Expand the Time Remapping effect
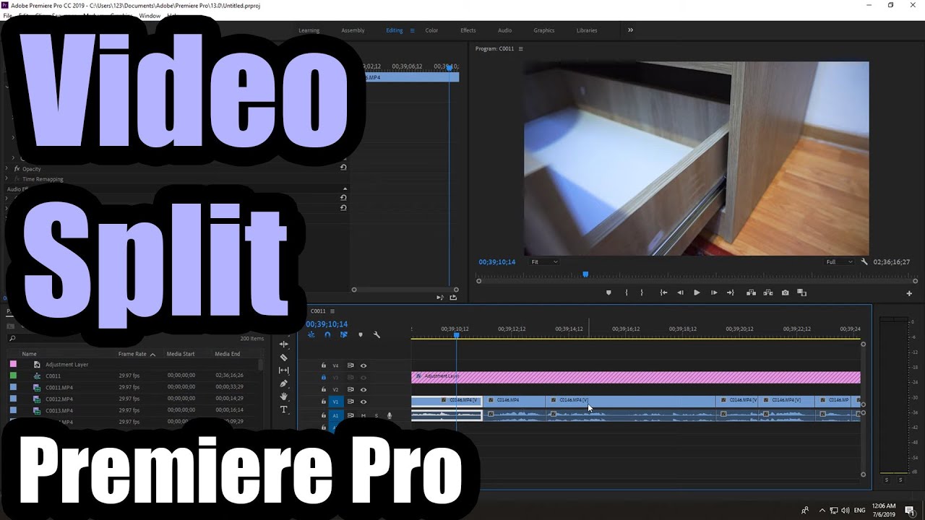The image size is (925, 520). point(7,179)
